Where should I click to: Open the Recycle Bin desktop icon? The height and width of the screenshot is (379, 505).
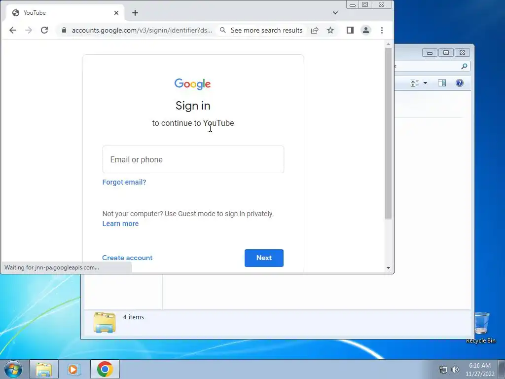tap(481, 328)
